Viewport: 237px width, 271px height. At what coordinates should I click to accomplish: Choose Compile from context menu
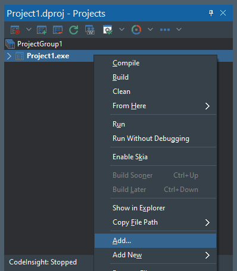(155, 63)
